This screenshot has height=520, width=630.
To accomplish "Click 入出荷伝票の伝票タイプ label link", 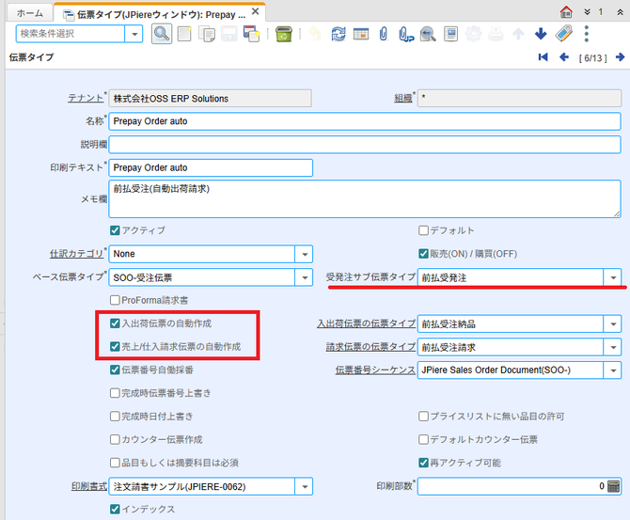I will [367, 323].
